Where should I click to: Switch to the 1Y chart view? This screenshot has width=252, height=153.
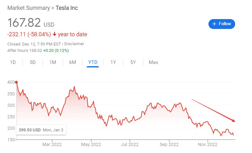click(x=113, y=62)
